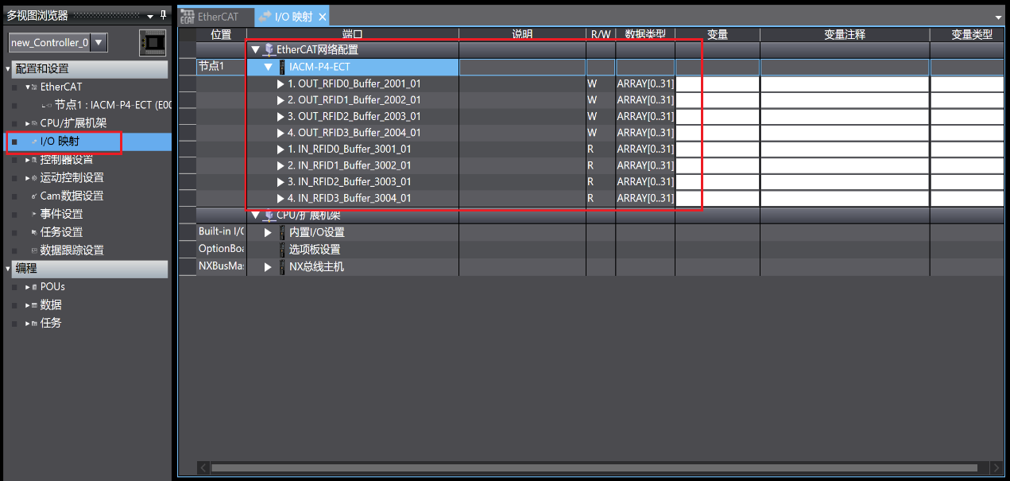Click the IACM-P4-ECT device icon
Image resolution: width=1010 pixels, height=481 pixels.
[282, 67]
